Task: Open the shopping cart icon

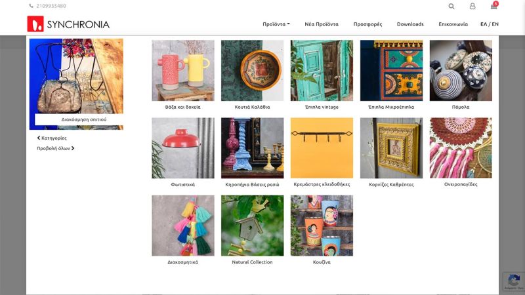Action: click(493, 6)
